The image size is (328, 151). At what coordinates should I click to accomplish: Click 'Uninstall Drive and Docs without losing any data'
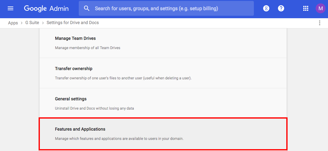click(x=94, y=108)
